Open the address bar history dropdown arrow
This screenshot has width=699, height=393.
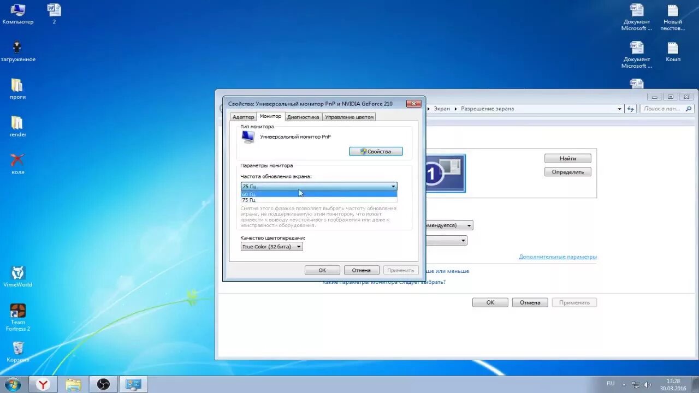point(619,109)
